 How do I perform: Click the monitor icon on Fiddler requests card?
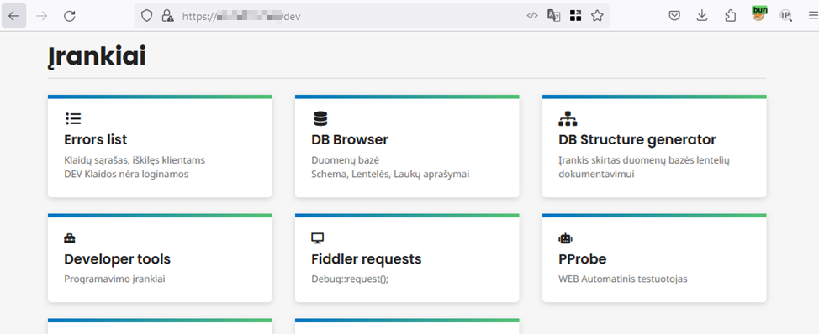tap(318, 238)
